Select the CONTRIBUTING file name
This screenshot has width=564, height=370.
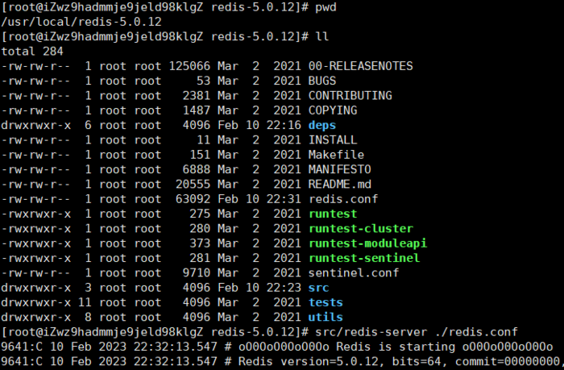click(x=350, y=96)
